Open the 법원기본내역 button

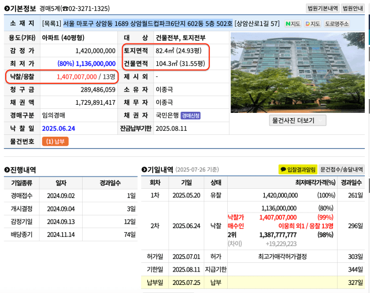(323, 9)
